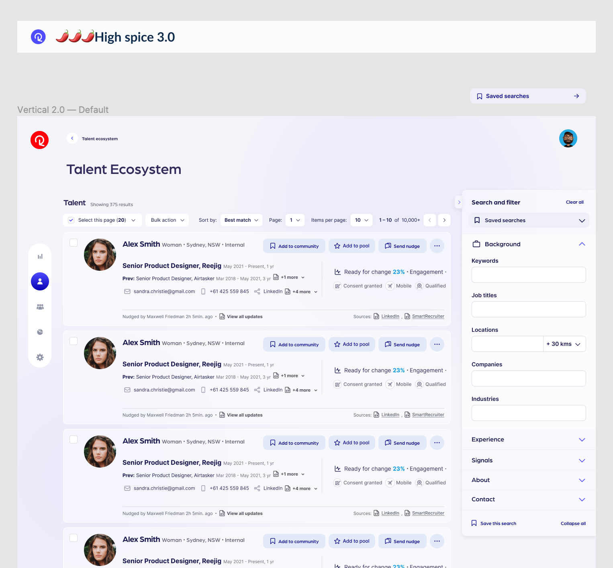Open the Bulk action dropdown
The image size is (613, 568).
[167, 220]
